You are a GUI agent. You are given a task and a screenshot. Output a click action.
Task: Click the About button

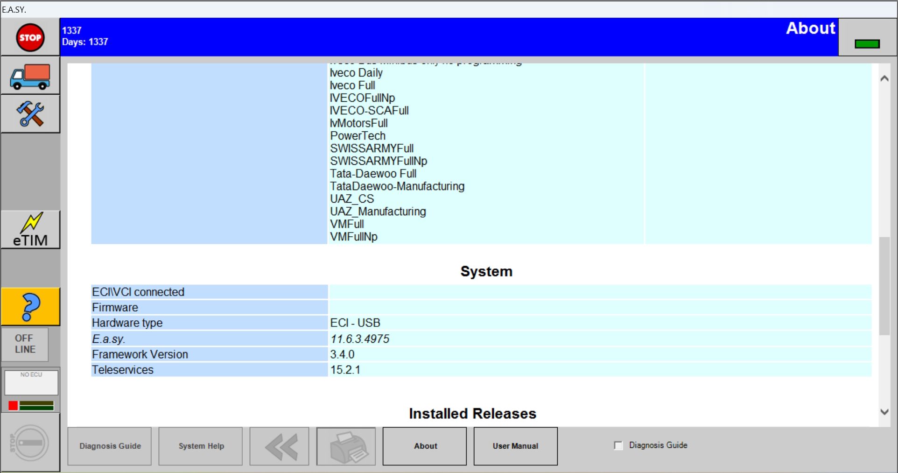(424, 446)
